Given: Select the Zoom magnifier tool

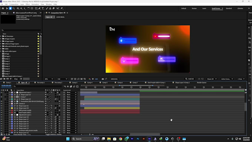Looking at the screenshot, I should [14, 9].
